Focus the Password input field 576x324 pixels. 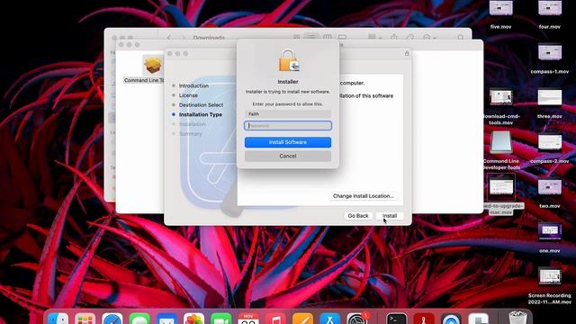coord(288,126)
